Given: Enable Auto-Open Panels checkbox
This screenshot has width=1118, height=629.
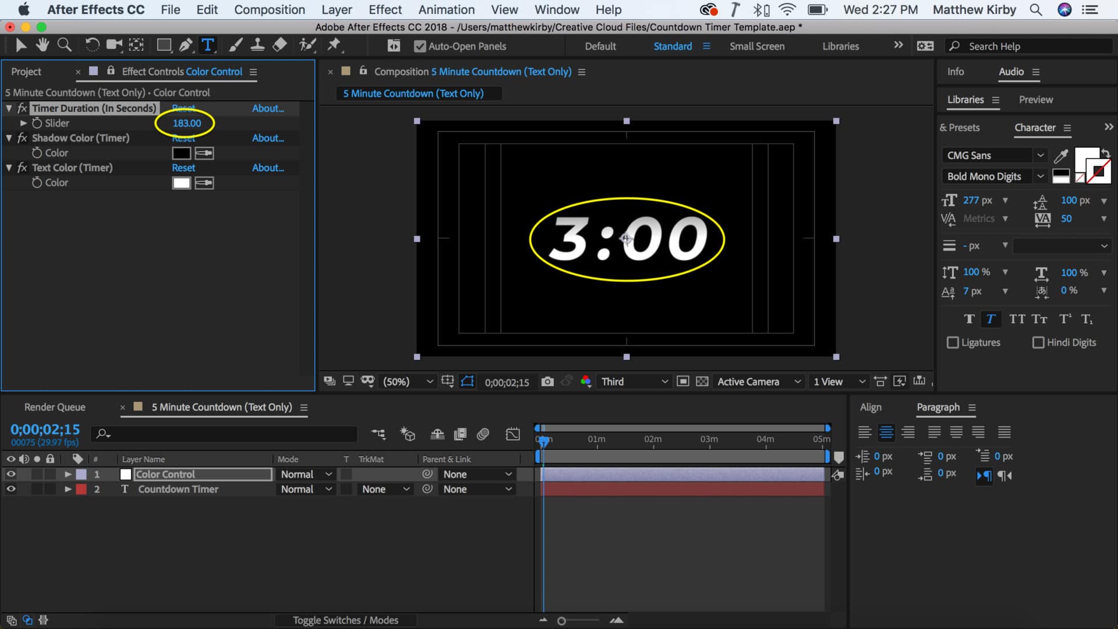Looking at the screenshot, I should coord(419,45).
